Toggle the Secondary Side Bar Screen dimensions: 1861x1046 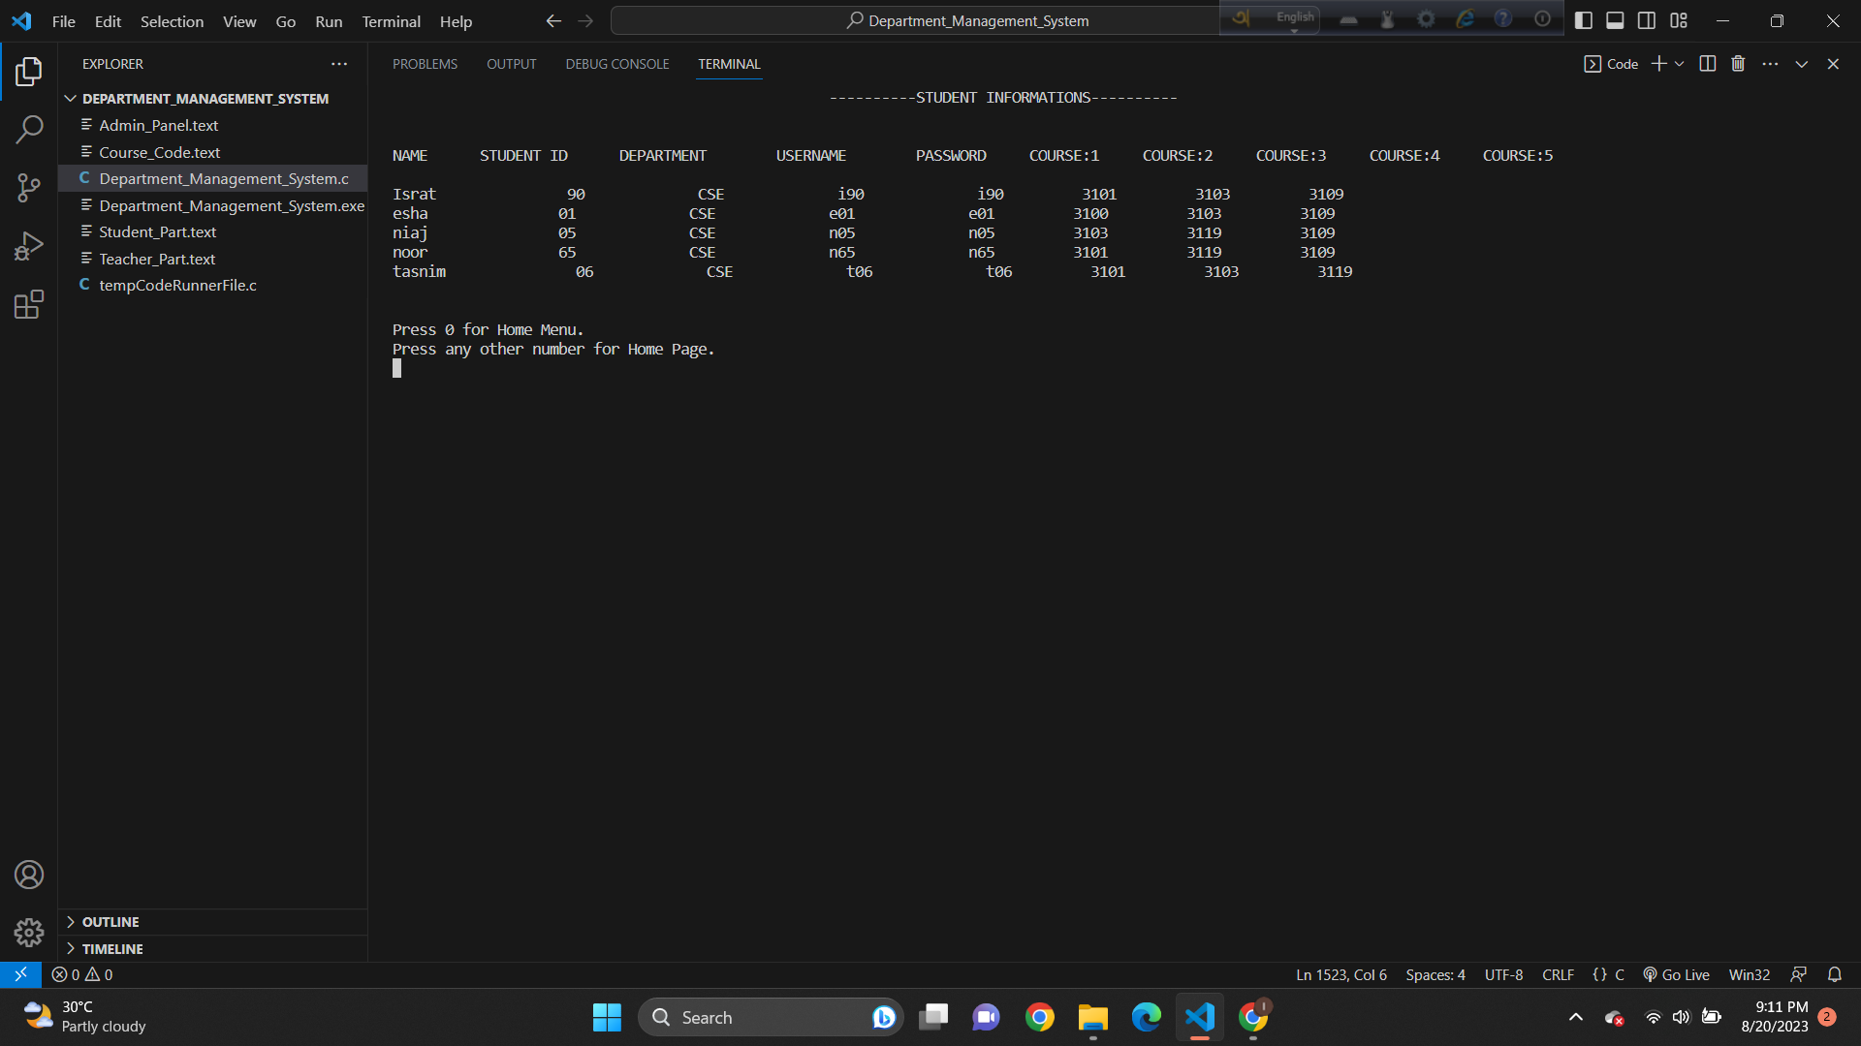point(1646,19)
